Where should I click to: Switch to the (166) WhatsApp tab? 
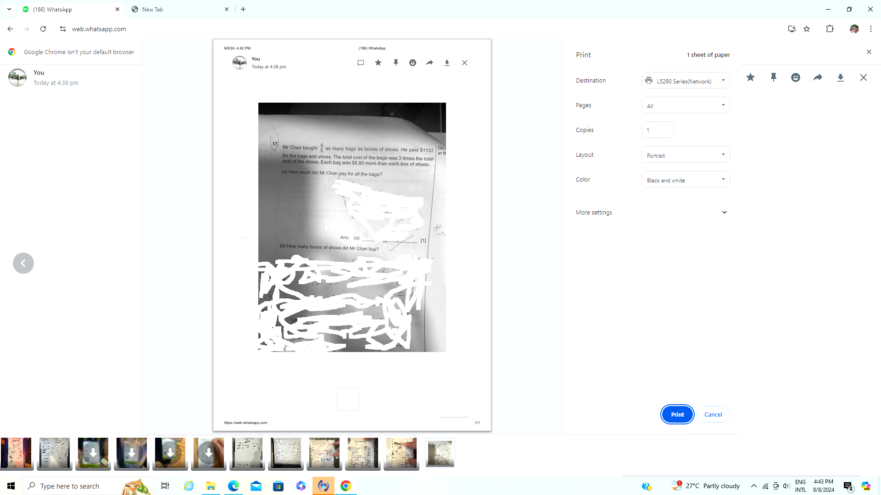coord(71,9)
